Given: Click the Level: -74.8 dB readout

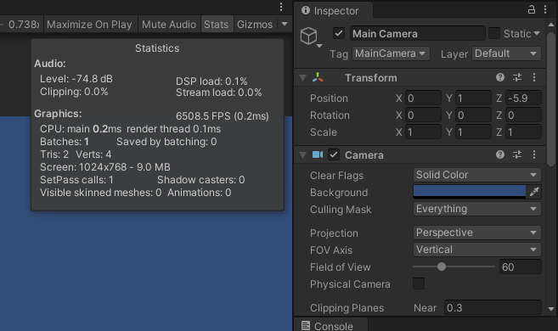Looking at the screenshot, I should click(76, 79).
